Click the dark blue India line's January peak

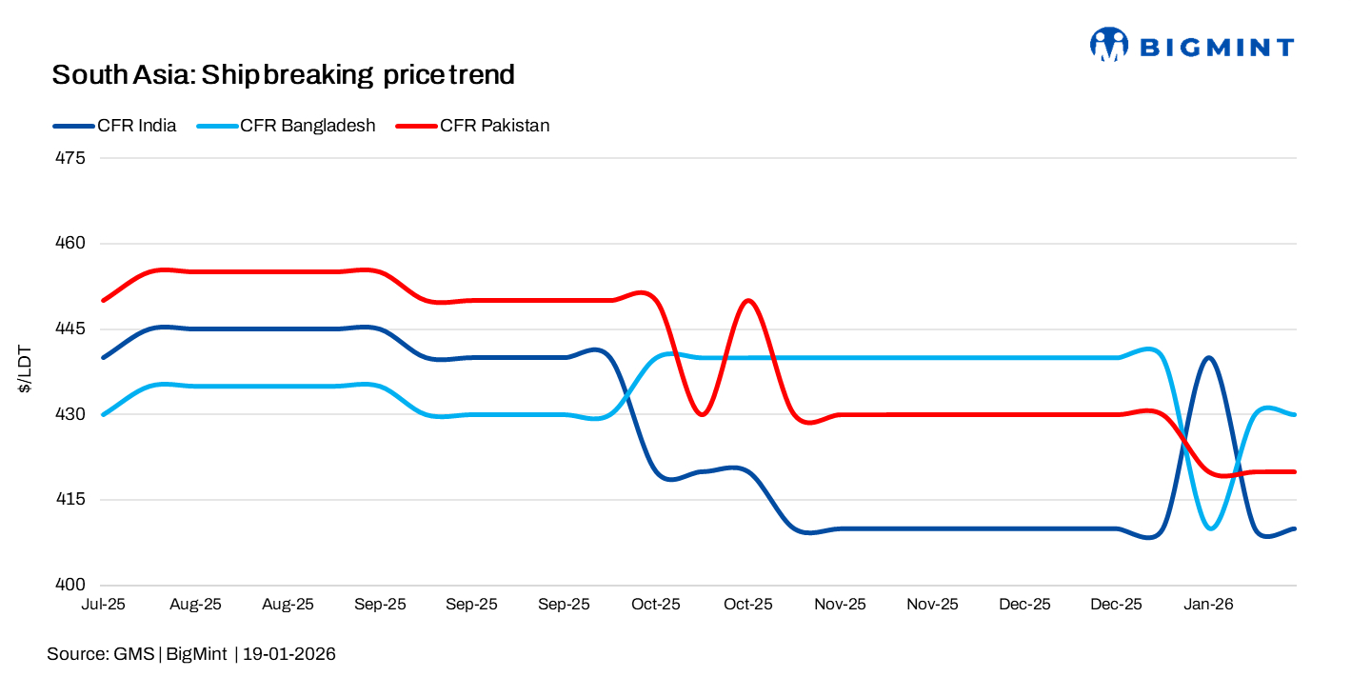click(1208, 358)
